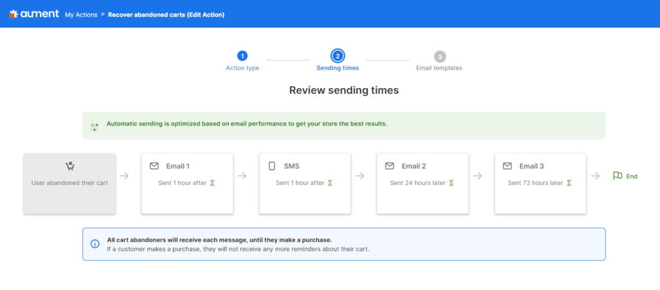660x290 pixels.
Task: Select step 2 Sending times
Action: click(338, 61)
